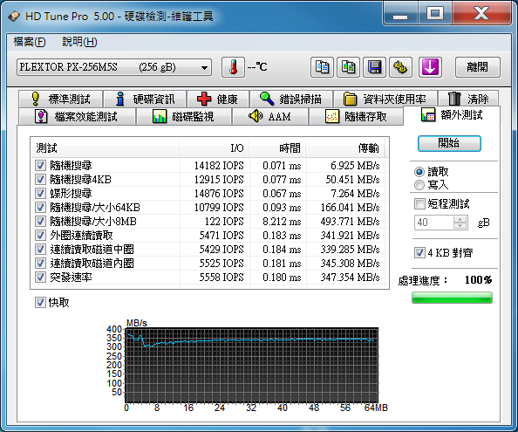Screen dimensions: 518x432
Task: Click the floppy disk save icon
Action: 374,67
